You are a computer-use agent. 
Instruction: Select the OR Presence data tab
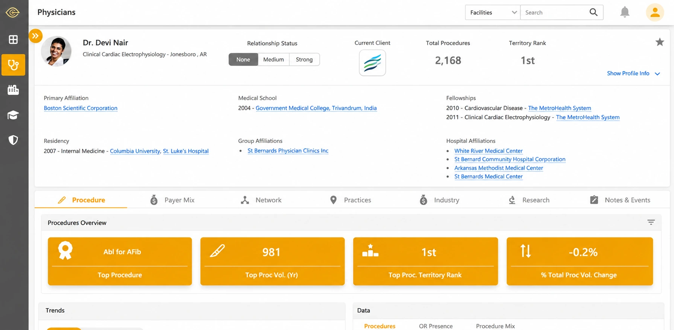(436, 326)
